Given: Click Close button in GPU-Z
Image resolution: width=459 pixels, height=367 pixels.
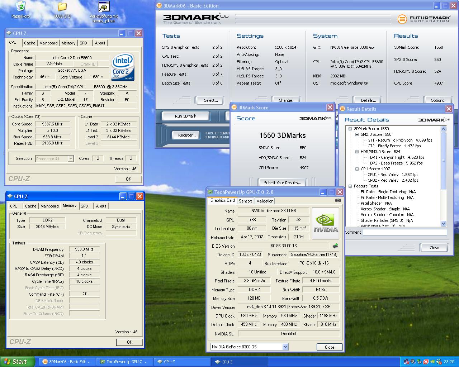Looking at the screenshot, I should [x=330, y=347].
